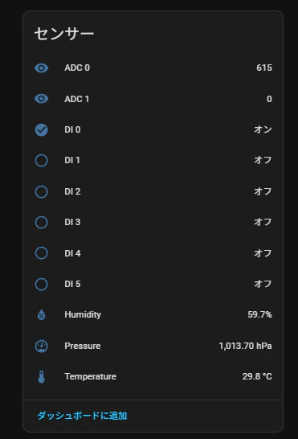Click the eye icon beside ADC 1
Viewport: 298px width, 439px height.
pyautogui.click(x=42, y=99)
